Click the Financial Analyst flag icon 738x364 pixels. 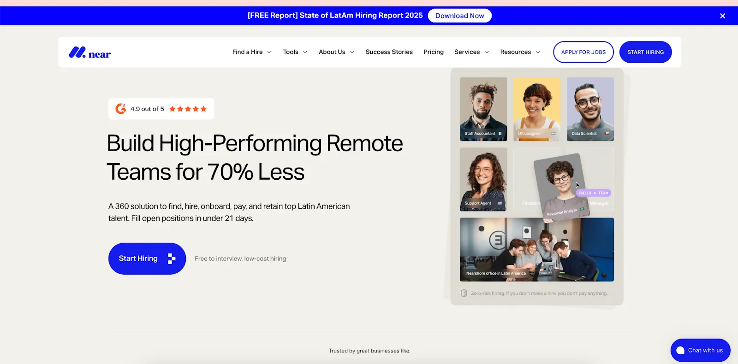582,209
